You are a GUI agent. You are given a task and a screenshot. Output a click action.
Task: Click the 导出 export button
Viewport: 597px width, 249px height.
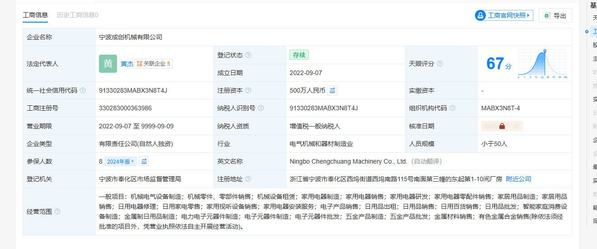pyautogui.click(x=555, y=15)
